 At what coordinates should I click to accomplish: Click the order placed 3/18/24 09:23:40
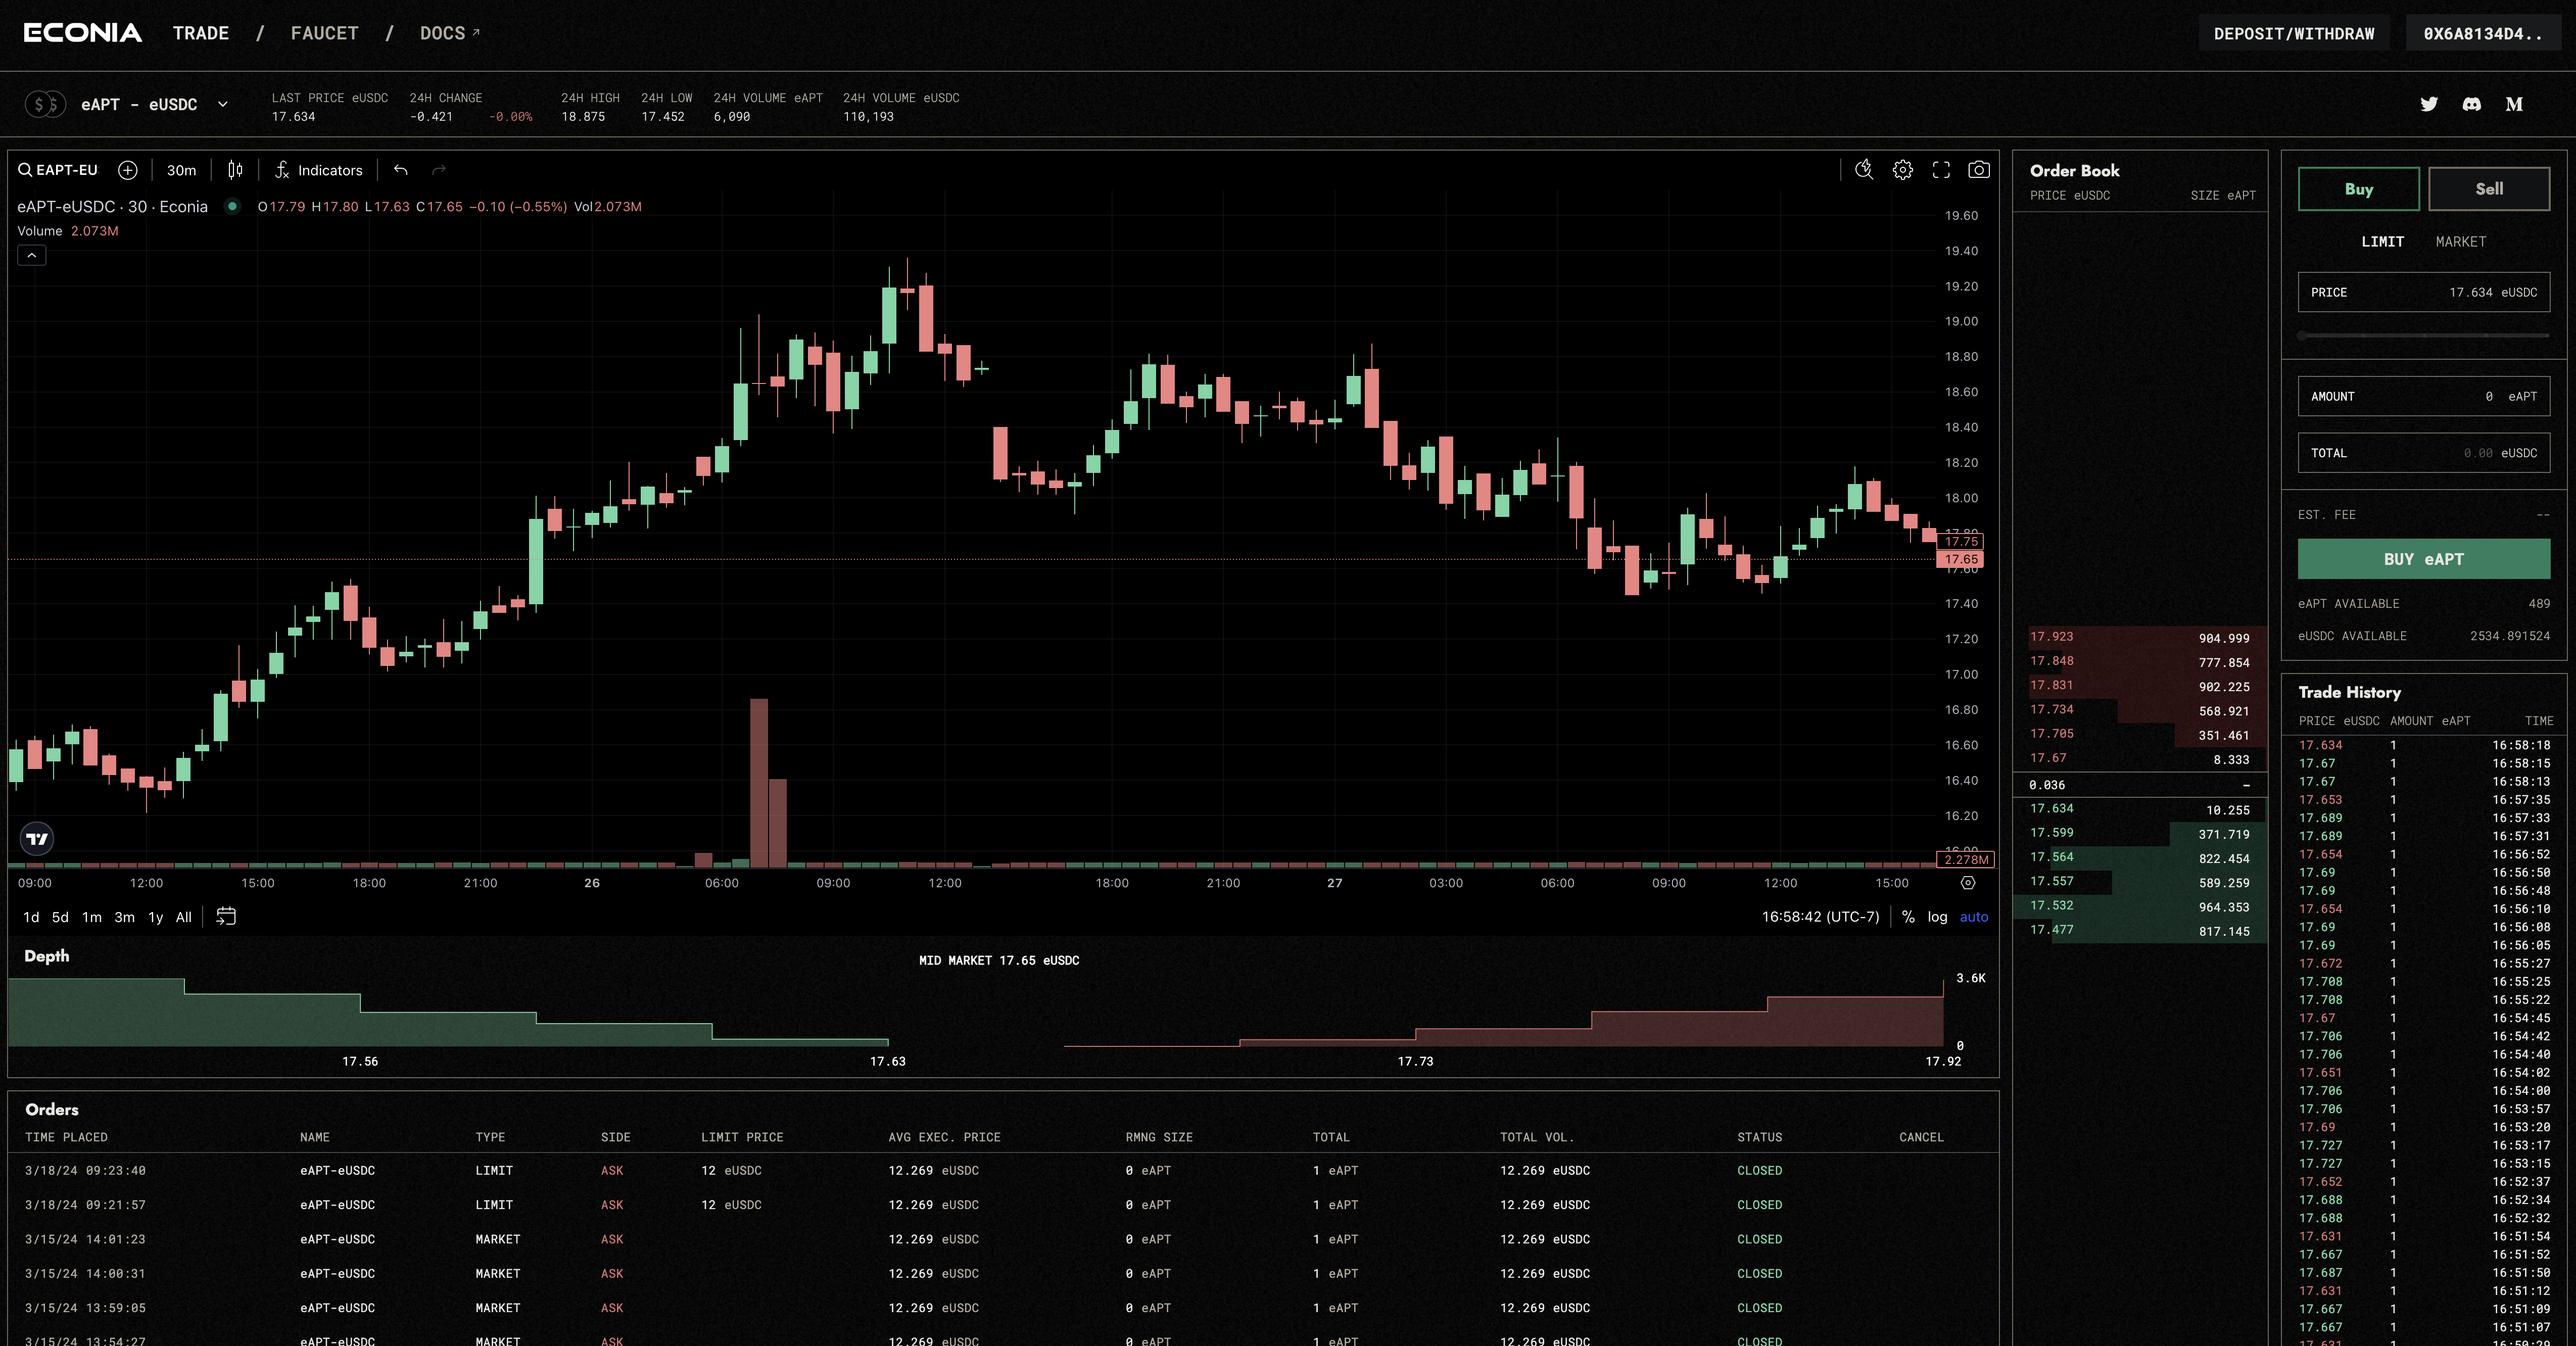tap(1003, 1170)
